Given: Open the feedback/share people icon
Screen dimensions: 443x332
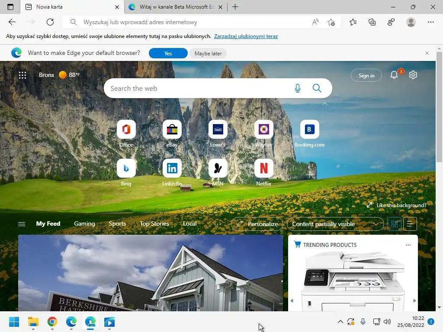Looking at the screenshot, I should [391, 22].
